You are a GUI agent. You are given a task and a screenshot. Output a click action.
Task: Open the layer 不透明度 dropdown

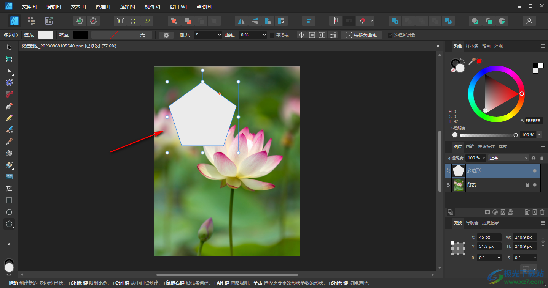pos(476,158)
